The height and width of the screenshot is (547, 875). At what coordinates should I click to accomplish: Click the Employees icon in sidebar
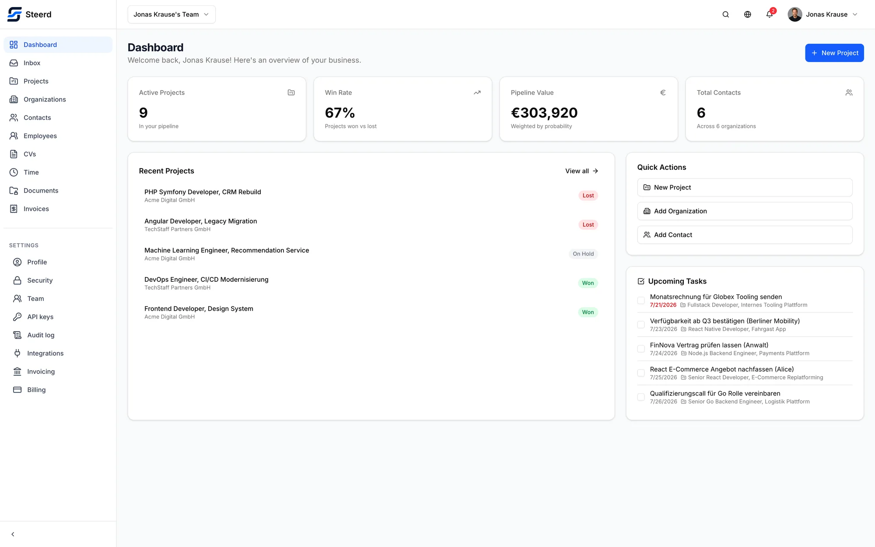pyautogui.click(x=14, y=136)
